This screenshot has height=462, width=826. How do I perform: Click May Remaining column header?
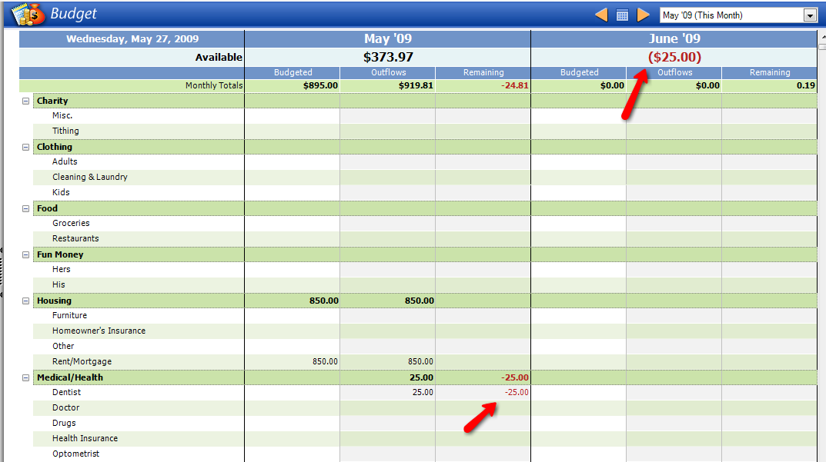point(483,72)
